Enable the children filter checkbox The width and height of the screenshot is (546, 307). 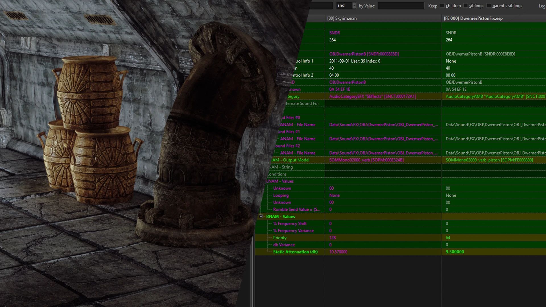coord(442,5)
